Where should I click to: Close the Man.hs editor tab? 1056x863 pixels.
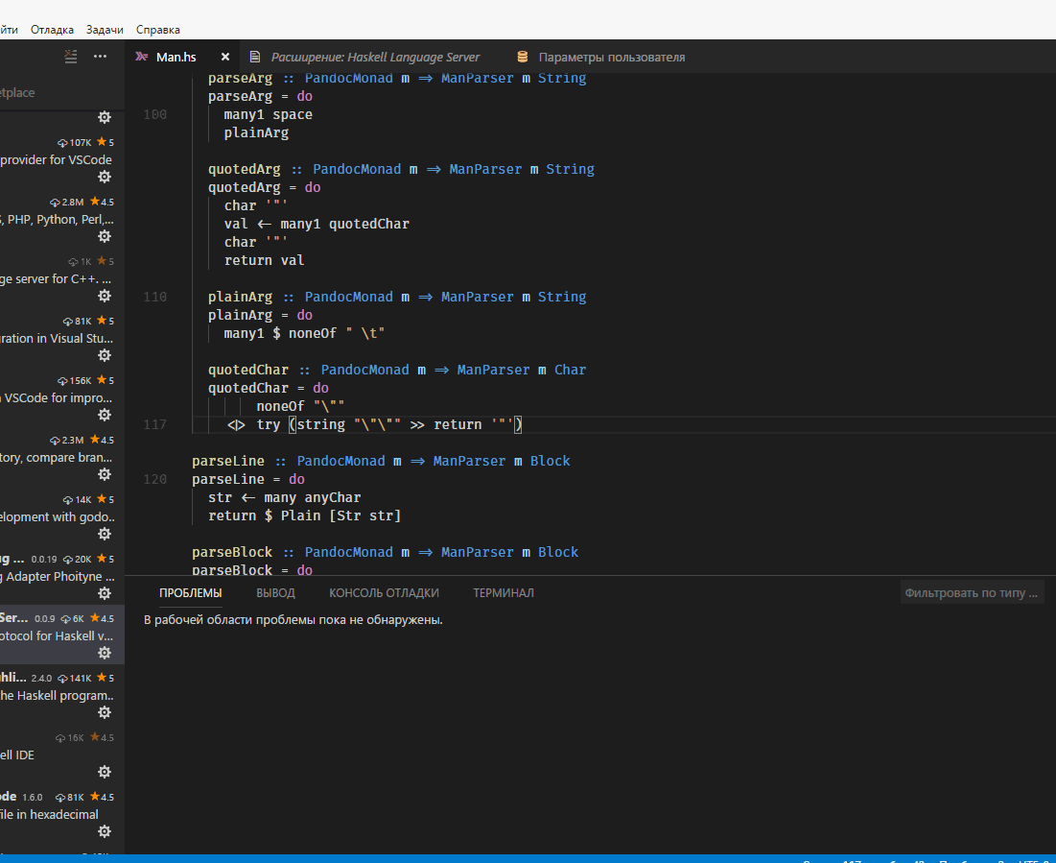click(x=225, y=58)
